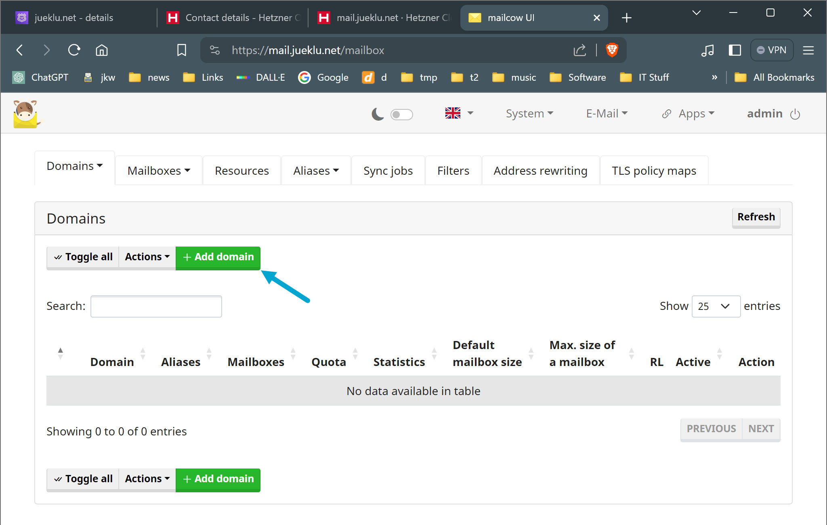827x525 pixels.
Task: Open the Show 25 entries selector
Action: pyautogui.click(x=716, y=306)
